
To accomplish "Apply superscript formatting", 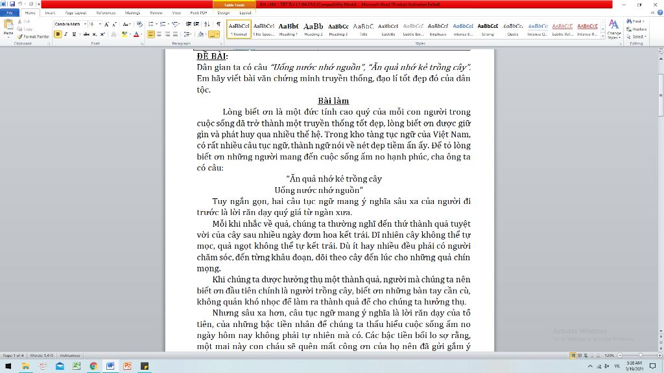I will [x=102, y=34].
